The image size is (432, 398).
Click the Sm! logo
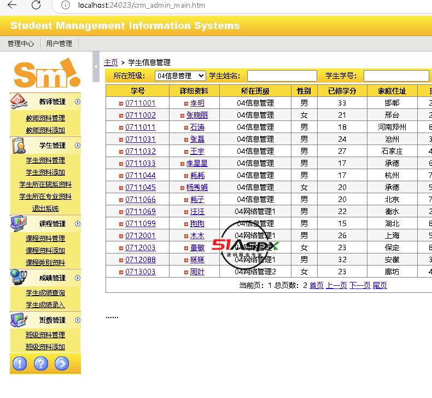click(47, 73)
